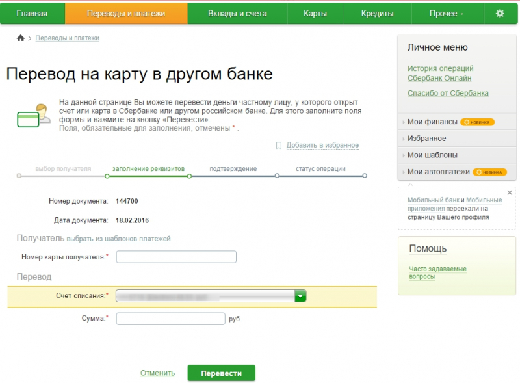Open выбрать из шаблонов платежей link
This screenshot has height=383, width=520.
tap(118, 239)
